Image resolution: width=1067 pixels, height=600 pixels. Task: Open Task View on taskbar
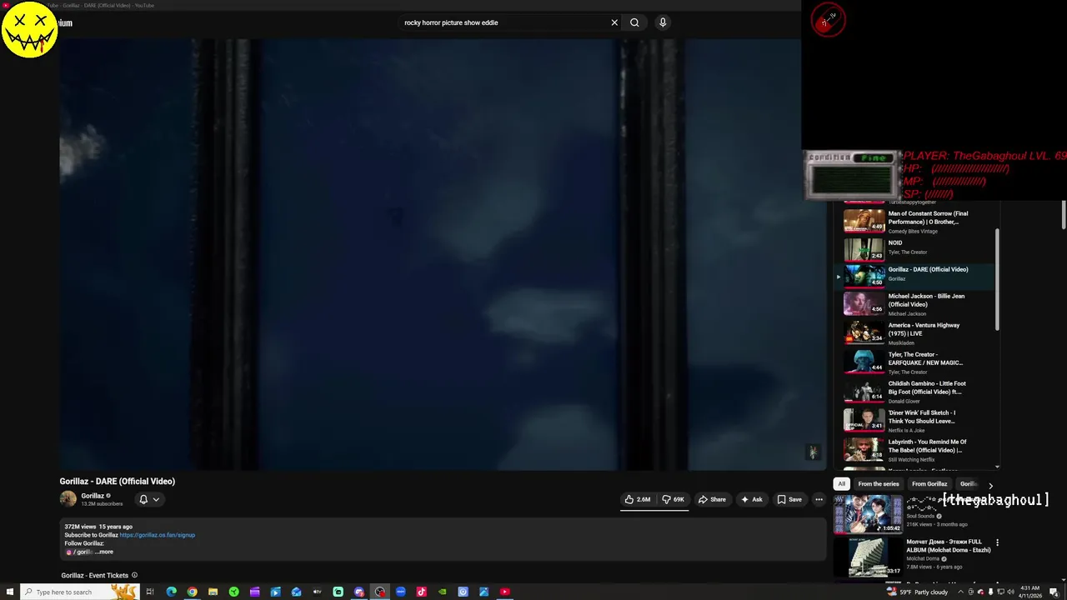click(x=150, y=592)
